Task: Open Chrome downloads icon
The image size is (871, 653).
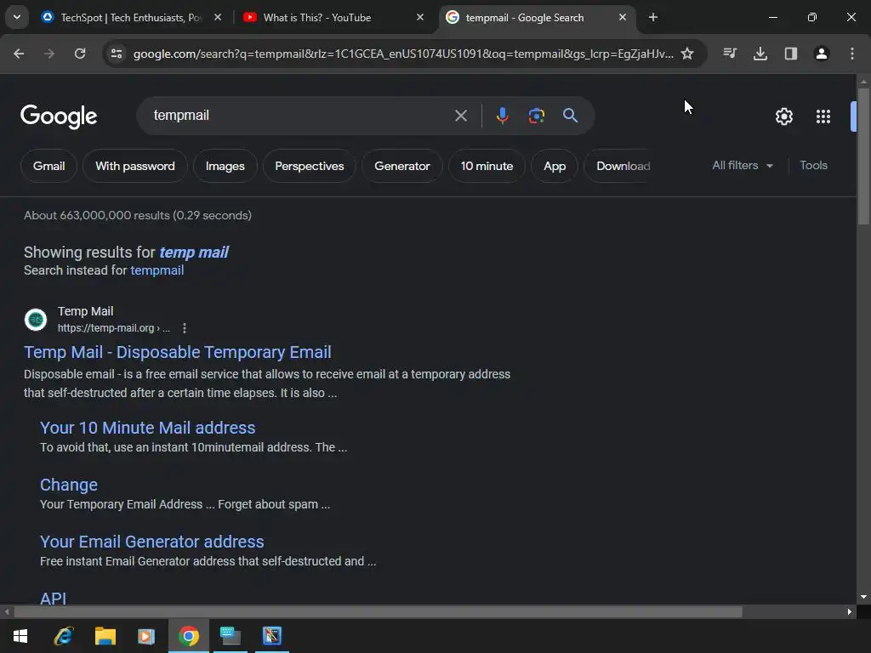Action: click(760, 54)
